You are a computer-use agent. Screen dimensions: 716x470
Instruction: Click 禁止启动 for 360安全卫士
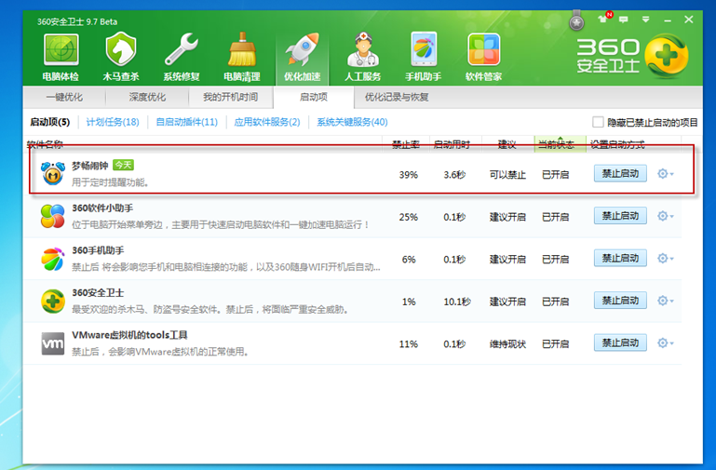tap(620, 301)
